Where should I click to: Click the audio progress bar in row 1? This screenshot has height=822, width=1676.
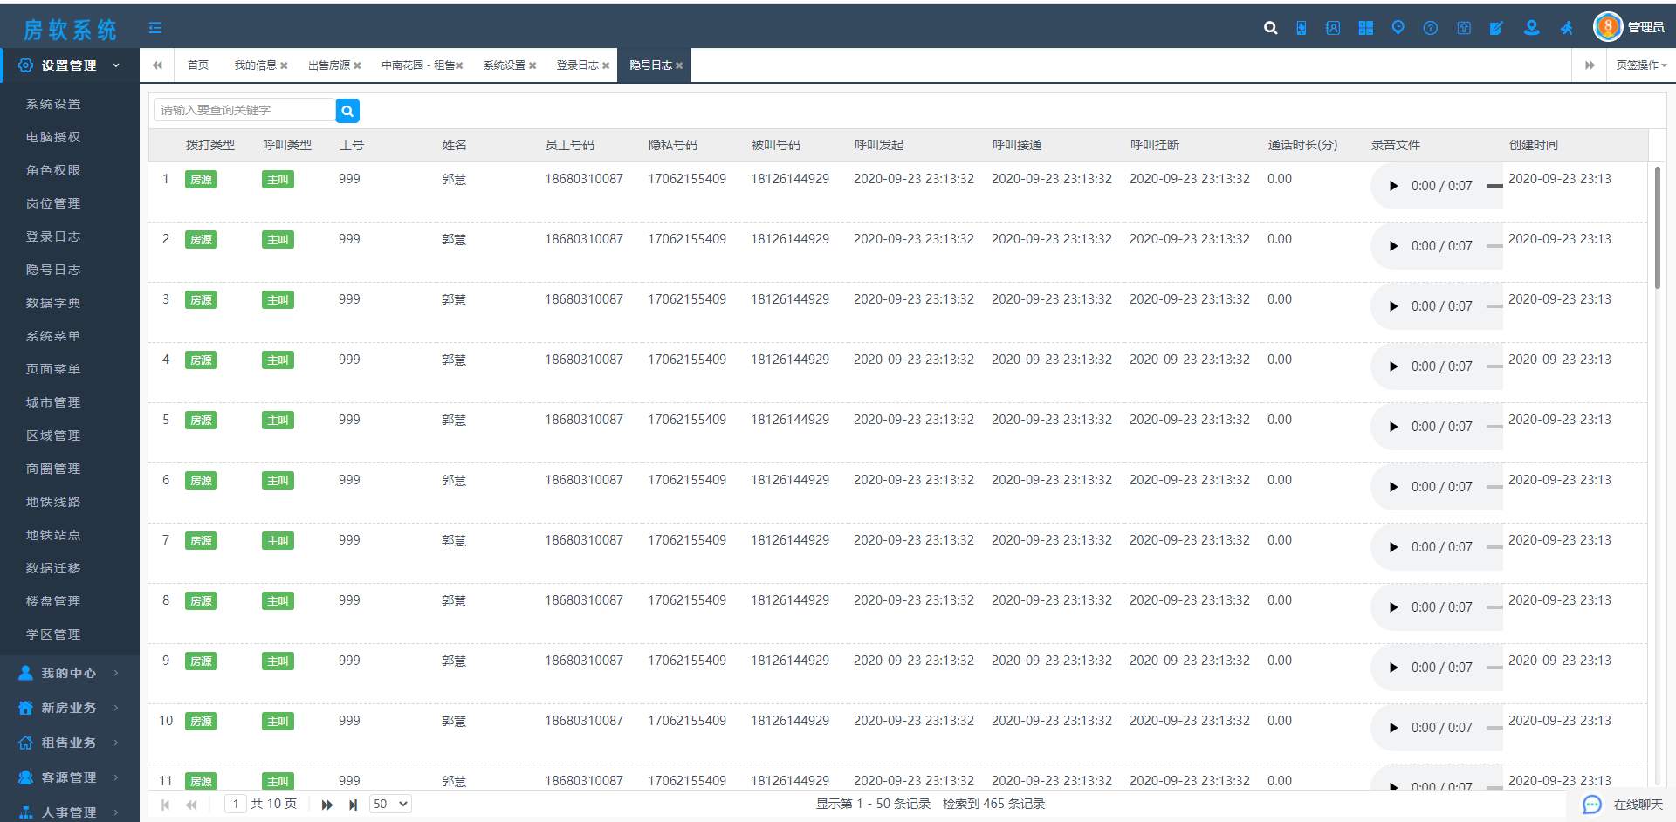[1494, 186]
